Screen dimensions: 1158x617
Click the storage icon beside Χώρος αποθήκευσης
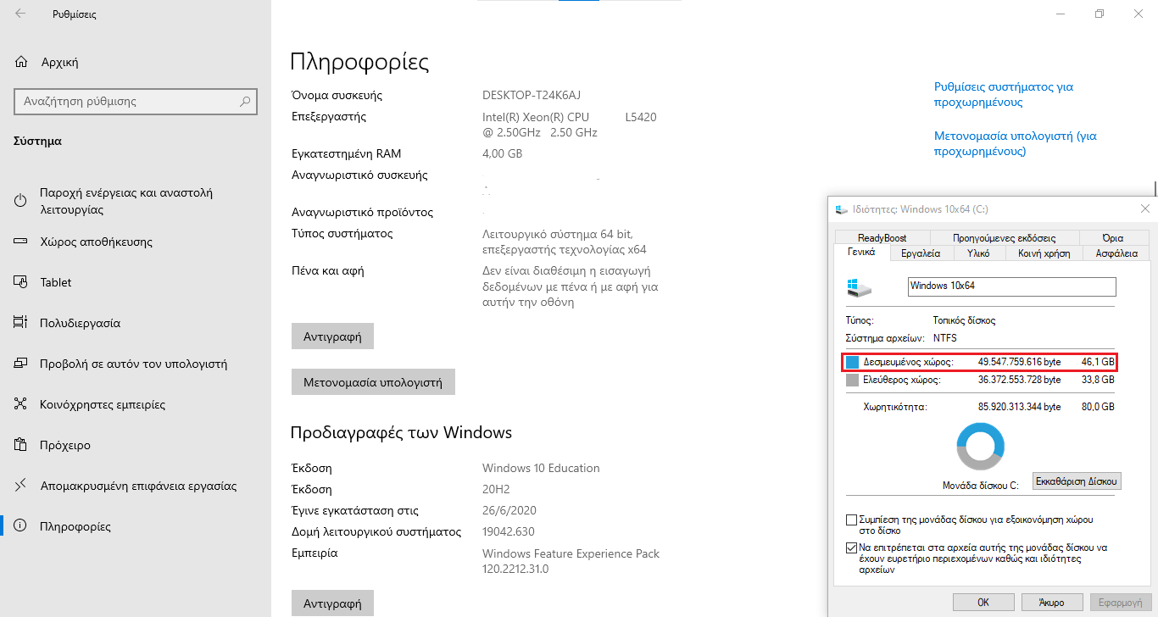(x=21, y=242)
